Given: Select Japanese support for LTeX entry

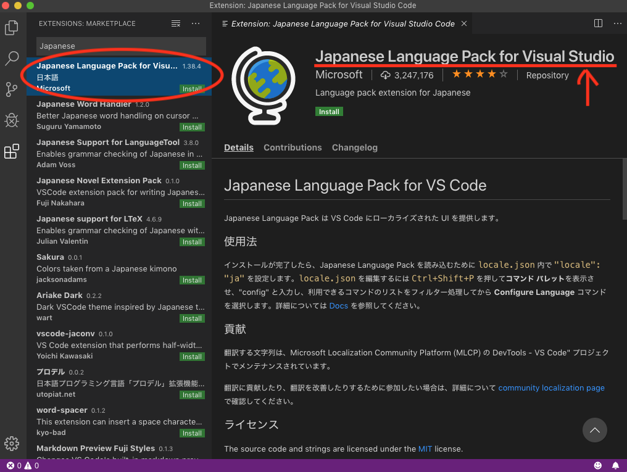Looking at the screenshot, I should (119, 230).
